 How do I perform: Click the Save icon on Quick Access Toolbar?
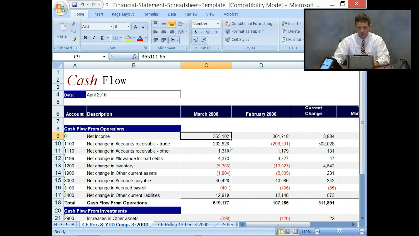[x=75, y=4]
